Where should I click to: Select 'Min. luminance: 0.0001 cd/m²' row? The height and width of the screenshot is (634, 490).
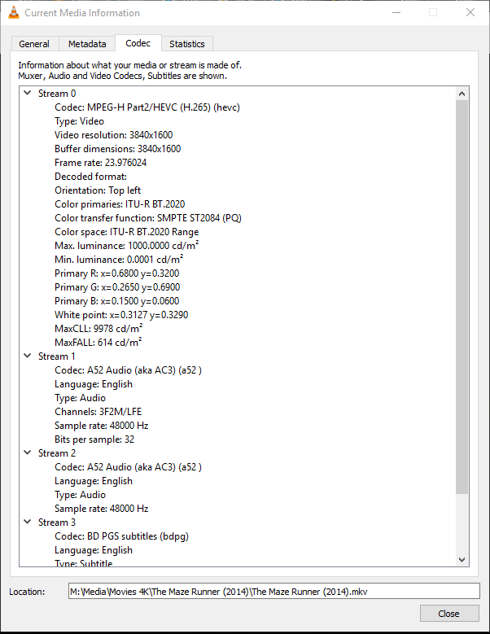pos(119,259)
